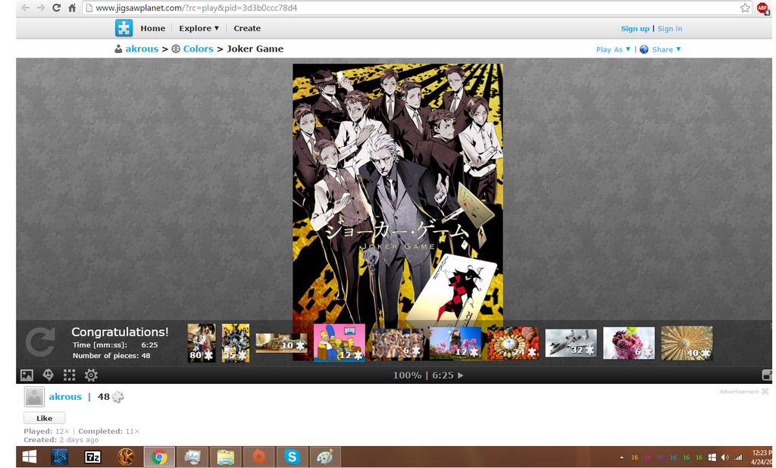Open the Create menu item

(x=247, y=28)
